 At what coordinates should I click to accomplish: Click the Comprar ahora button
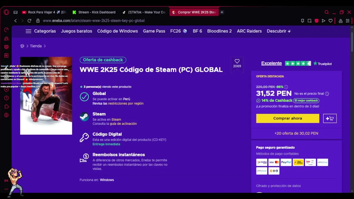pyautogui.click(x=288, y=119)
